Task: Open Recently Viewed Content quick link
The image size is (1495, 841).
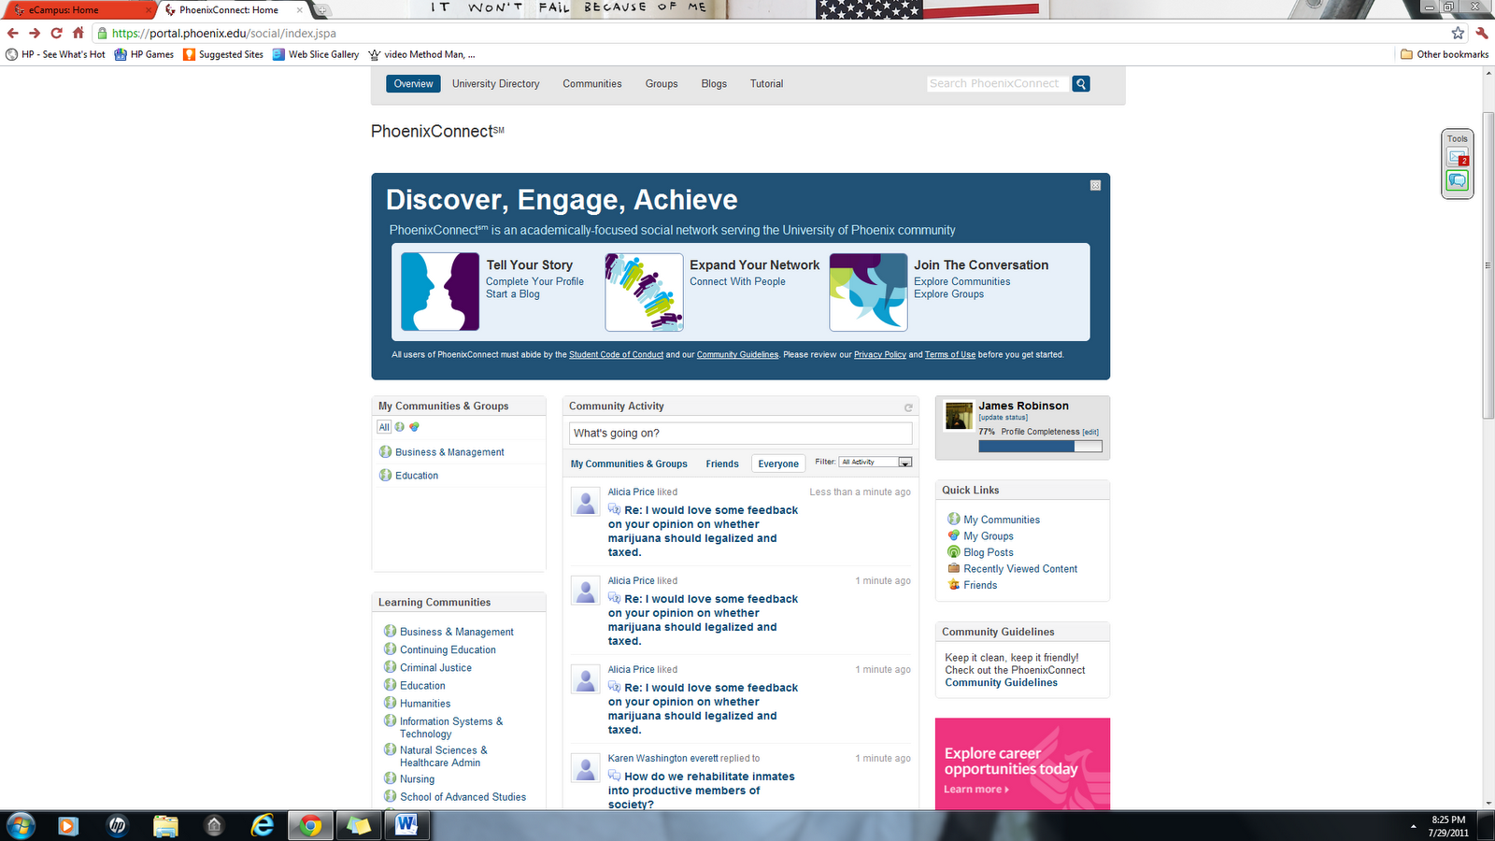Action: [x=1020, y=569]
